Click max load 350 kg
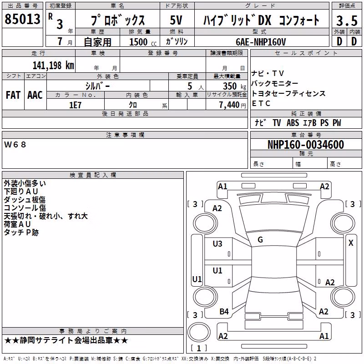Image resolution: width=364 pixels, height=364 pixels. (234, 86)
